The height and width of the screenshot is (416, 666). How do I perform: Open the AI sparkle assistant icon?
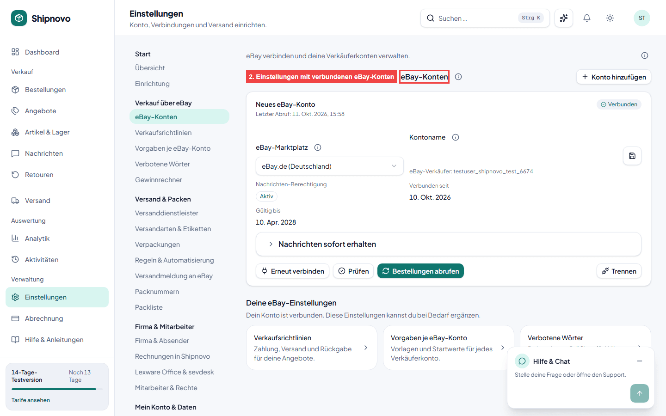(x=564, y=18)
